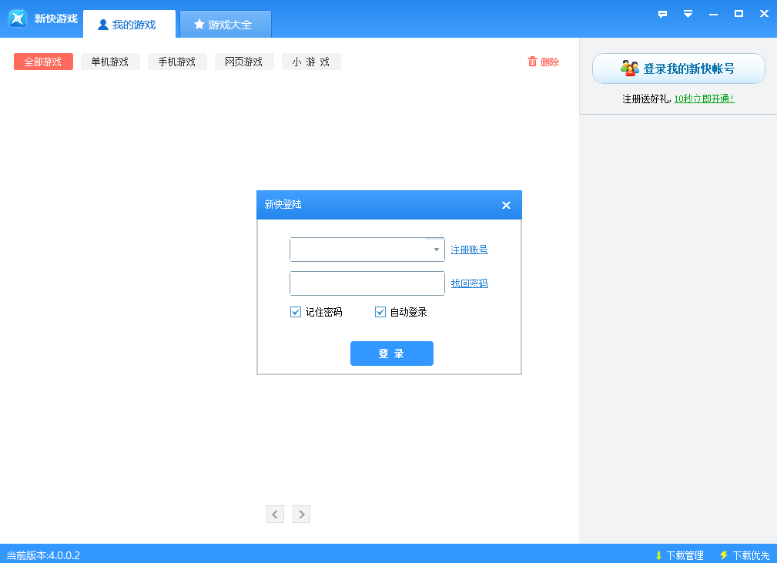This screenshot has height=563, width=777.
Task: Go to previous page arrow
Action: pos(275,514)
